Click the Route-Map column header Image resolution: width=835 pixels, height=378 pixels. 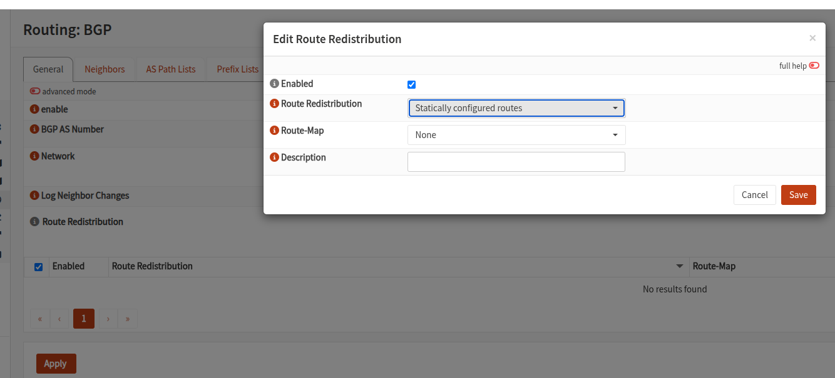click(714, 266)
